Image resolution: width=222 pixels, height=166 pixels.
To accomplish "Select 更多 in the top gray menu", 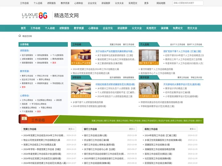I will (146, 3).
